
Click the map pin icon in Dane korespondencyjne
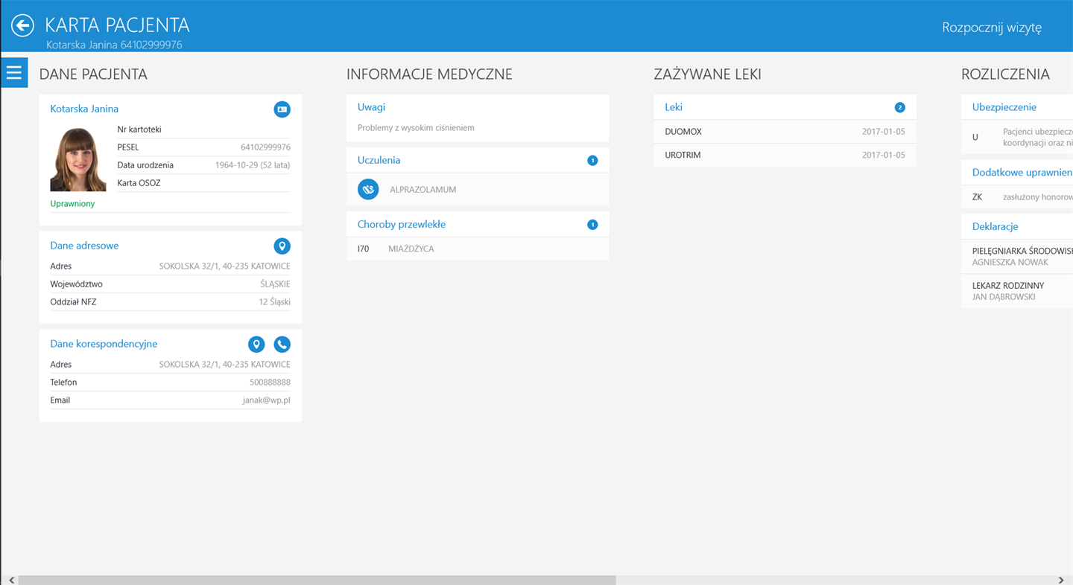pos(256,345)
